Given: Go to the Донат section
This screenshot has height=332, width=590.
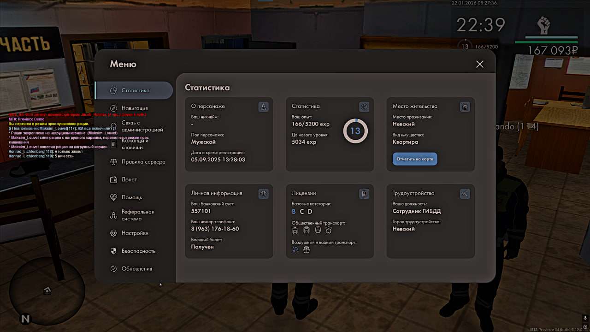Looking at the screenshot, I should coord(129,180).
